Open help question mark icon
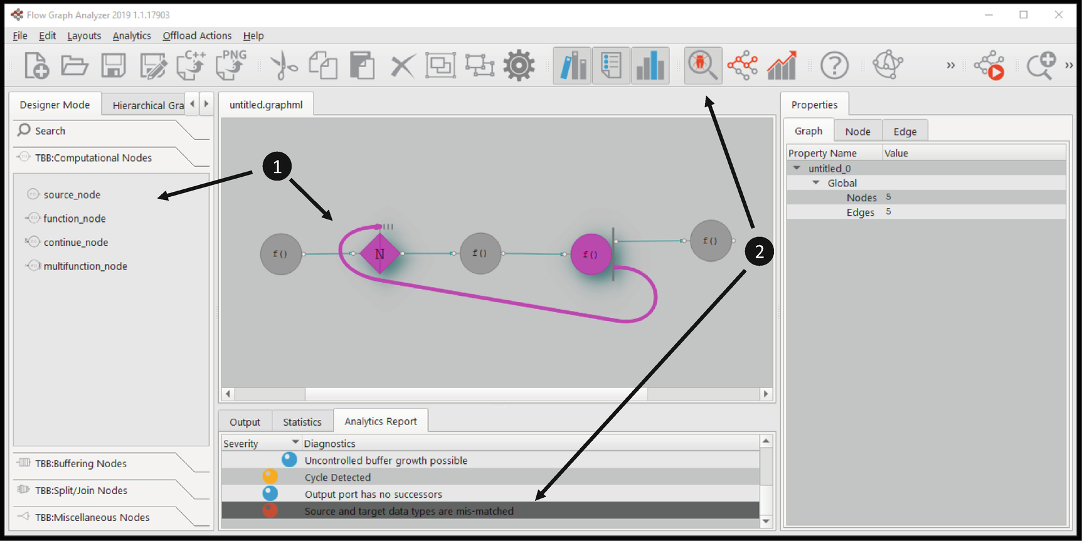Image resolution: width=1082 pixels, height=541 pixels. [x=834, y=65]
